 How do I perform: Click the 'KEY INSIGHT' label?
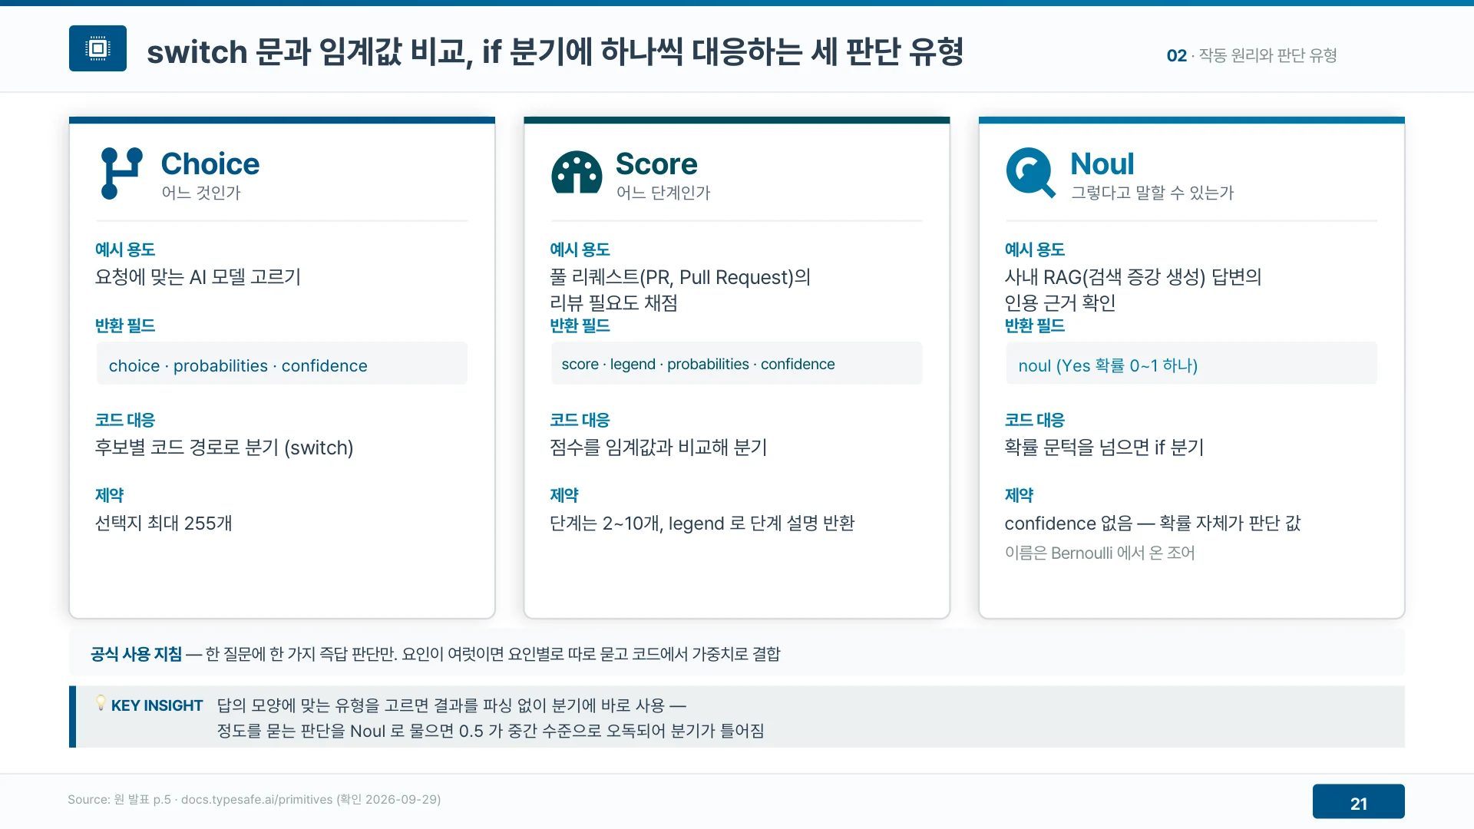point(157,705)
